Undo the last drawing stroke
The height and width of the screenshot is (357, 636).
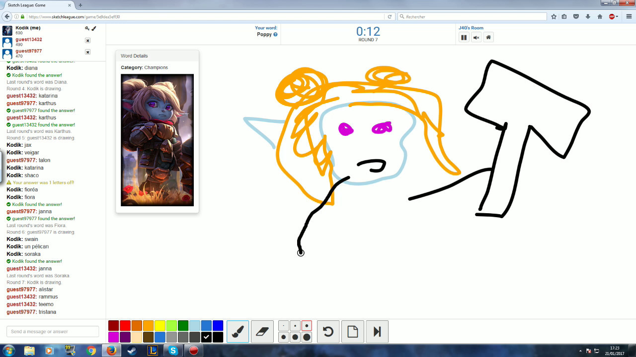pyautogui.click(x=328, y=331)
